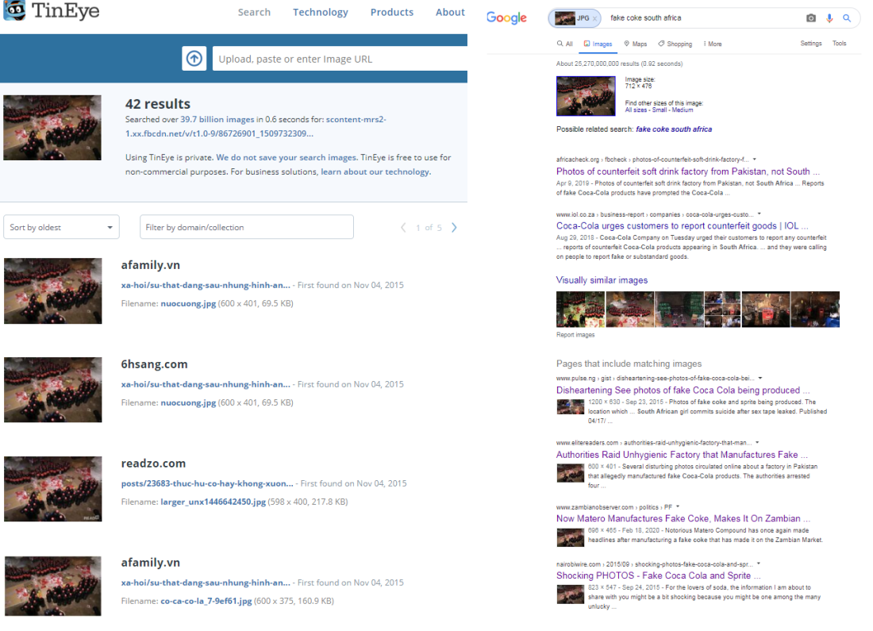873x631 pixels.
Task: Open TinEye Search nav item
Action: pyautogui.click(x=254, y=12)
